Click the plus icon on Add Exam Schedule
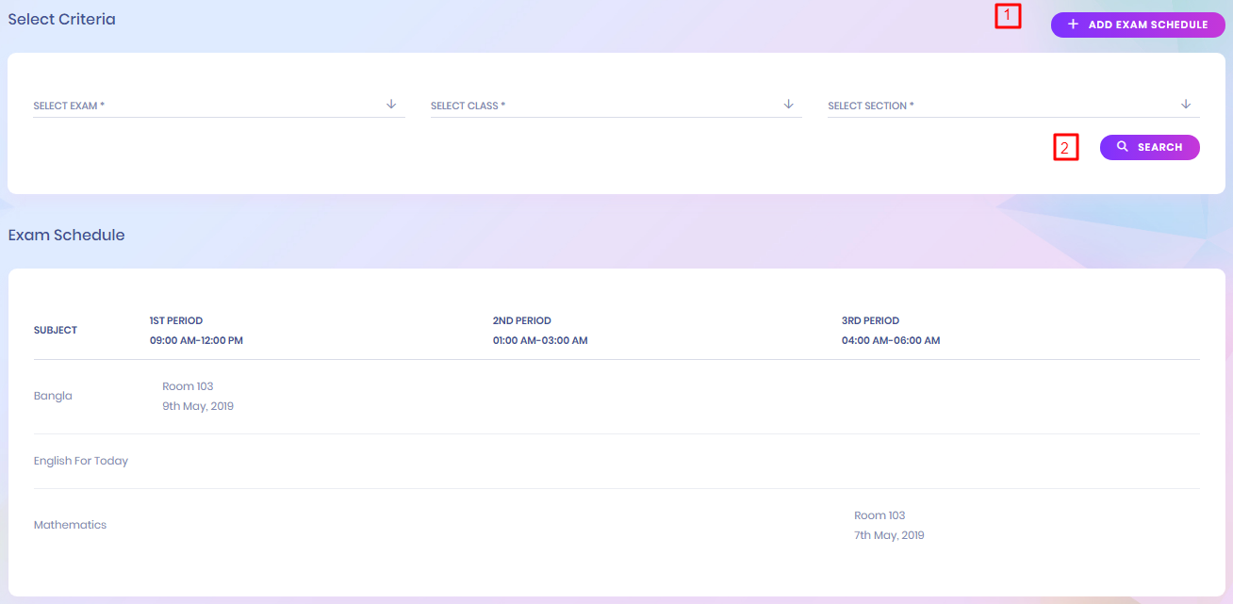 (x=1073, y=24)
